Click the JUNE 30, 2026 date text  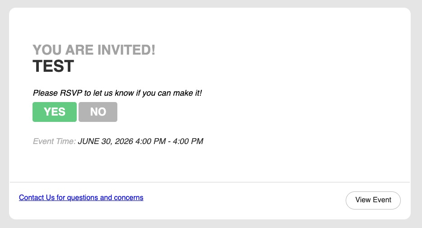tap(106, 141)
